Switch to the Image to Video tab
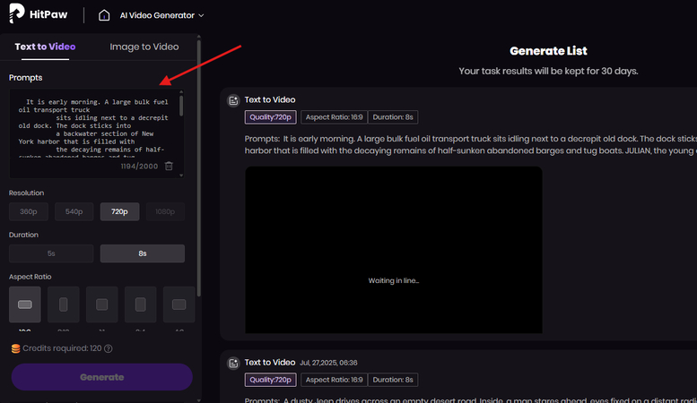The image size is (697, 403). 144,47
